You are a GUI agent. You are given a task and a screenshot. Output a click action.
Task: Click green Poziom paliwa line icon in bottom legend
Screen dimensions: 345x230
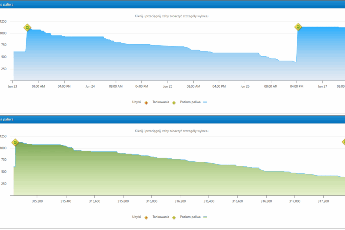click(x=205, y=217)
